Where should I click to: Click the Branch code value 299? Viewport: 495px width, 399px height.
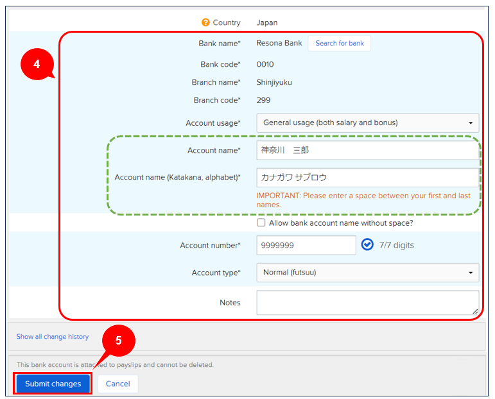[x=263, y=100]
